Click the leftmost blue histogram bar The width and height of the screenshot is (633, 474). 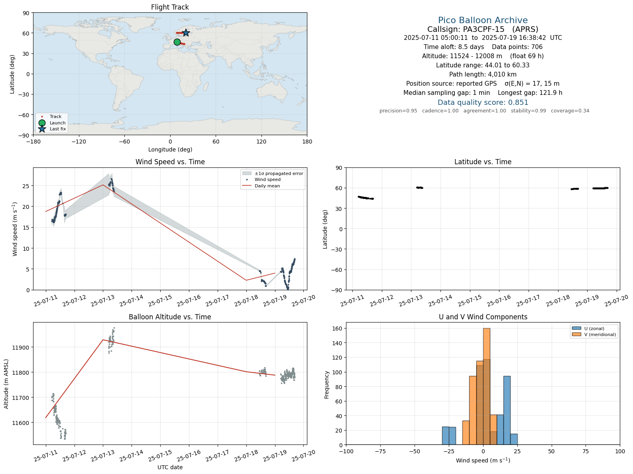[x=446, y=436]
